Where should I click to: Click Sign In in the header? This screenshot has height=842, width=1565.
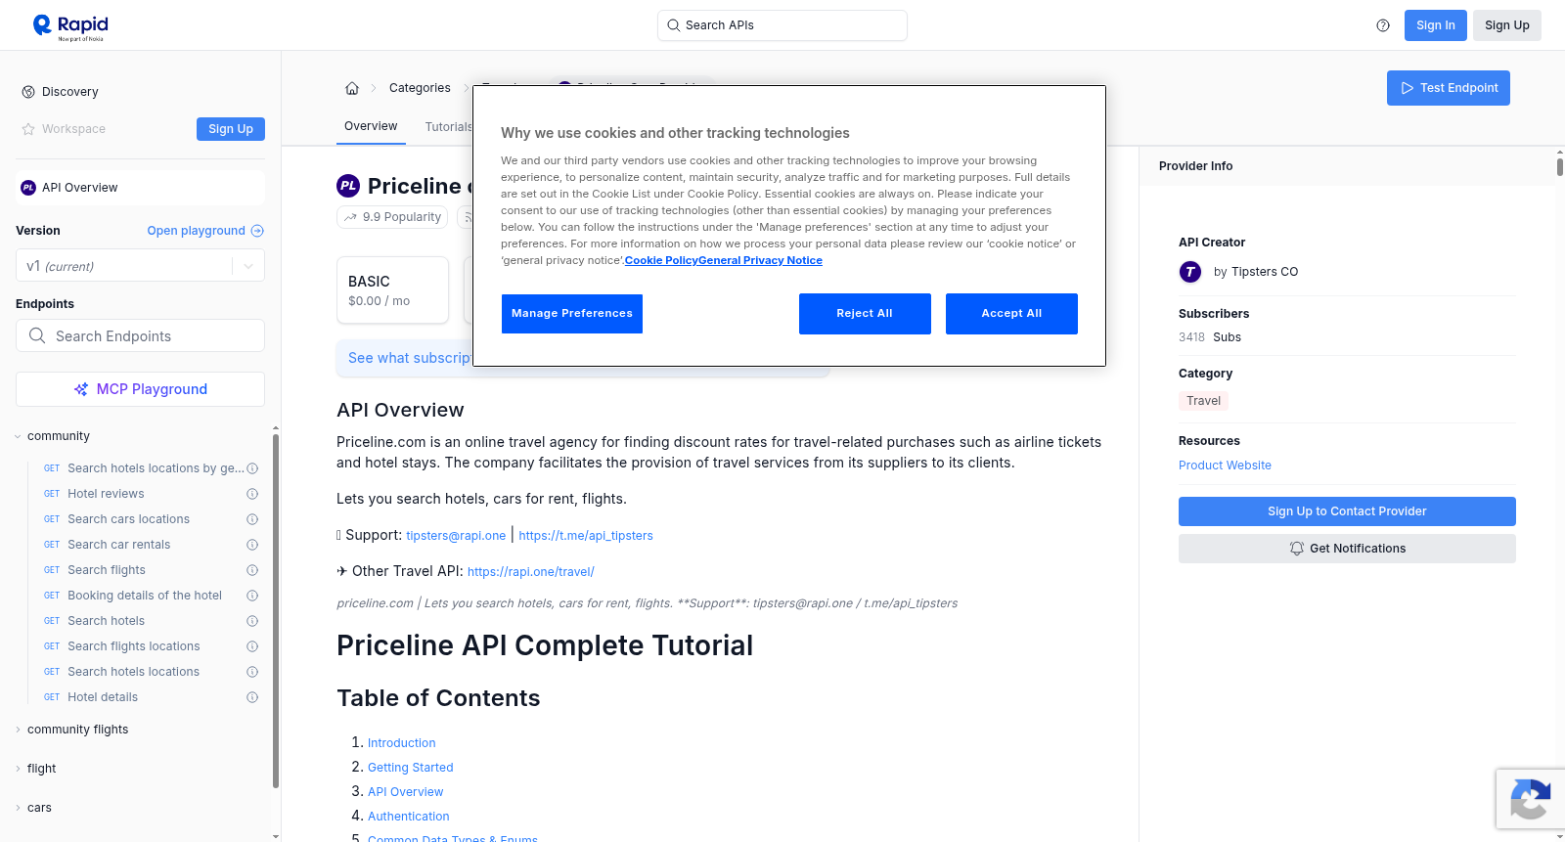coord(1436,25)
